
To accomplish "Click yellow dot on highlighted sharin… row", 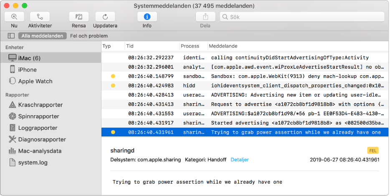I will [113, 132].
